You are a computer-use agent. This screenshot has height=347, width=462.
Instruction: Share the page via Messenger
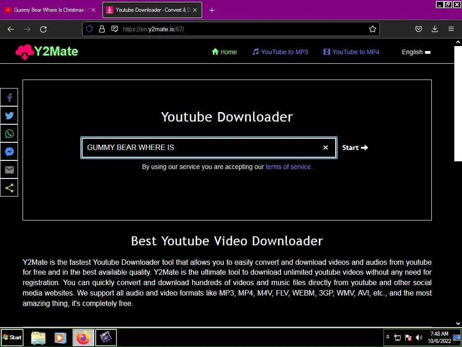[x=9, y=152]
